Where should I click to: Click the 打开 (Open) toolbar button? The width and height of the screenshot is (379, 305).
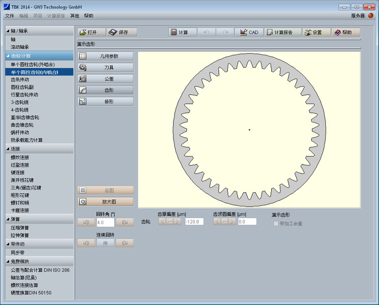[x=91, y=32]
